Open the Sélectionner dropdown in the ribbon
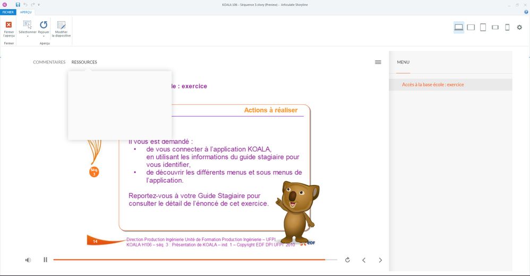 pos(28,29)
